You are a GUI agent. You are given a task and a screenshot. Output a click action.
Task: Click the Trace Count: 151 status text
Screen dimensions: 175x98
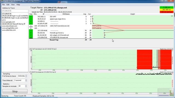(x=20, y=96)
